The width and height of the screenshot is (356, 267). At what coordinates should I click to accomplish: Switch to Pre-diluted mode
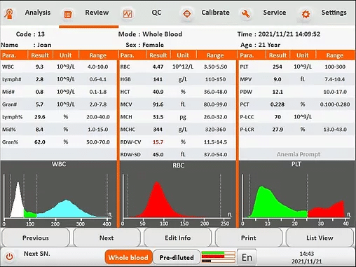point(177,257)
